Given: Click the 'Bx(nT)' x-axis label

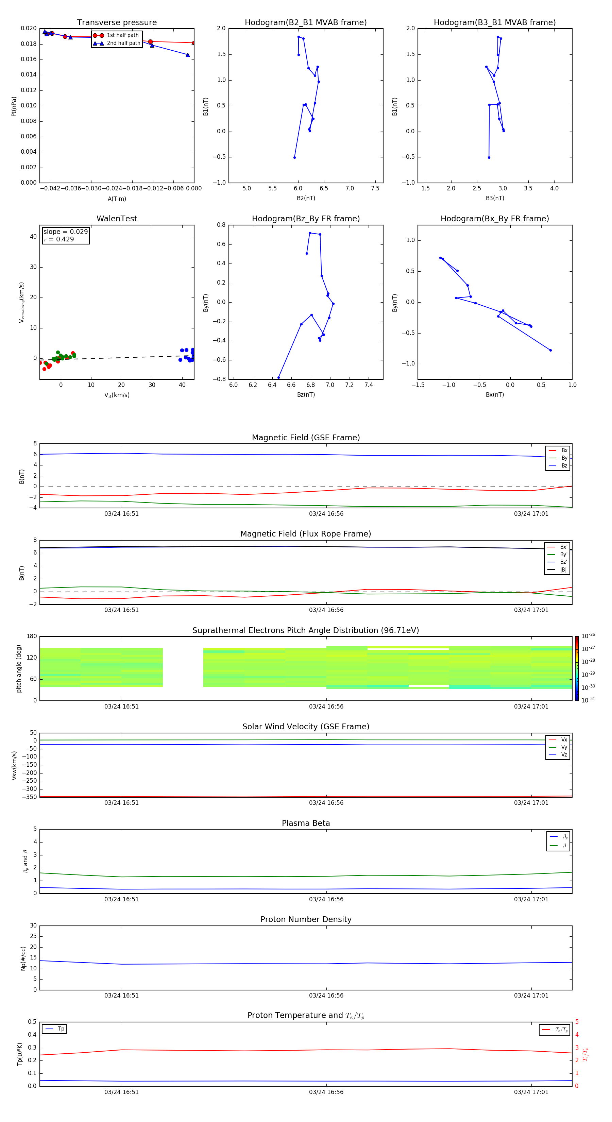Looking at the screenshot, I should coord(495,395).
